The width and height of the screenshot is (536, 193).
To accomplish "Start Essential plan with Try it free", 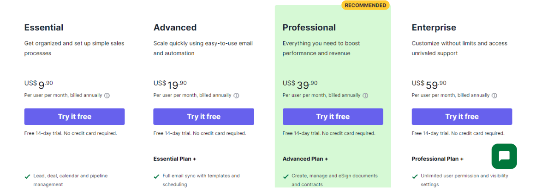I will pyautogui.click(x=75, y=117).
